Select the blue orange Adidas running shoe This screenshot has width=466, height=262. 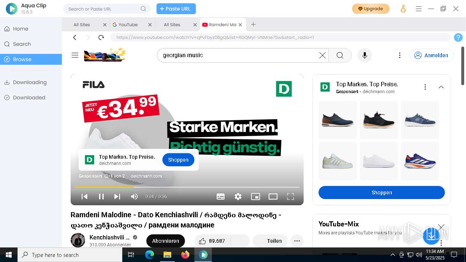click(x=420, y=161)
